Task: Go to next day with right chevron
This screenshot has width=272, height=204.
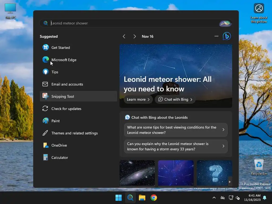Action: tap(135, 36)
